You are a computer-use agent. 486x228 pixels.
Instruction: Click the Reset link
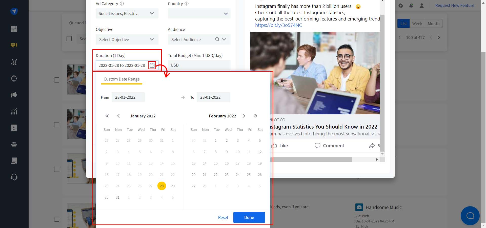tap(223, 217)
